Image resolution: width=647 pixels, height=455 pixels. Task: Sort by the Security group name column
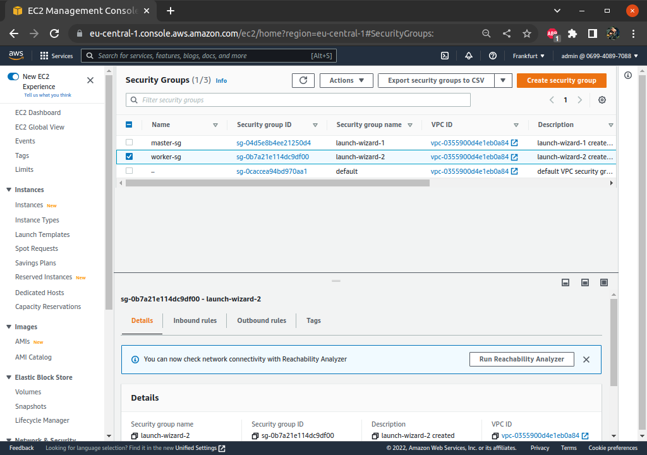point(410,125)
